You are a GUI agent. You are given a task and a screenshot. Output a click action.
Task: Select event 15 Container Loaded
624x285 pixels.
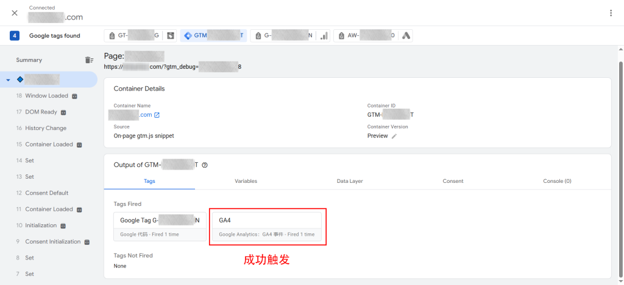(49, 145)
